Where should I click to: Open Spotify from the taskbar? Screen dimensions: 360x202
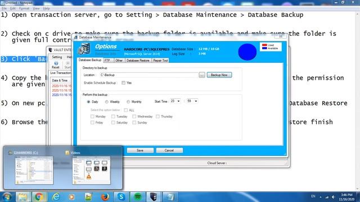(137, 197)
